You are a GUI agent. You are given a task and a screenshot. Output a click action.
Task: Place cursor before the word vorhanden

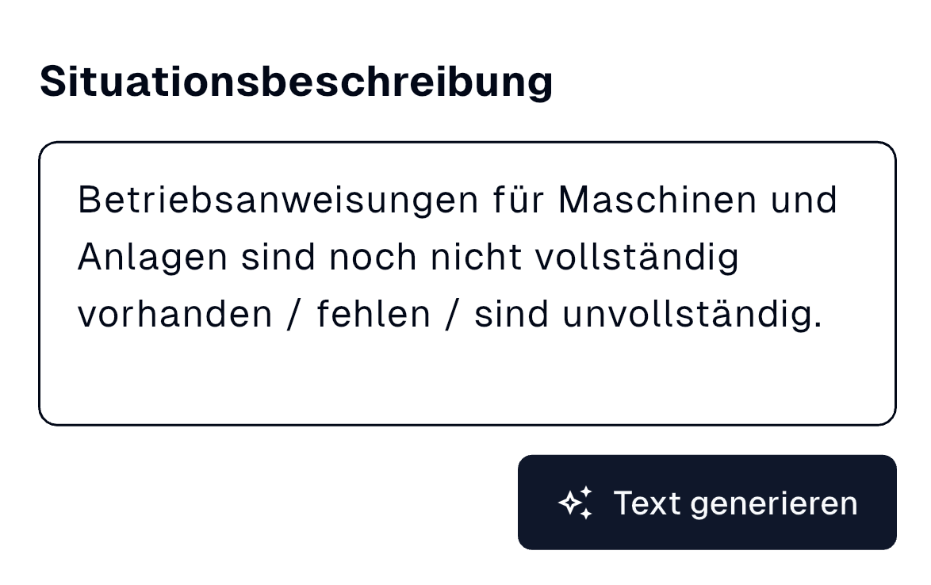[x=77, y=312]
